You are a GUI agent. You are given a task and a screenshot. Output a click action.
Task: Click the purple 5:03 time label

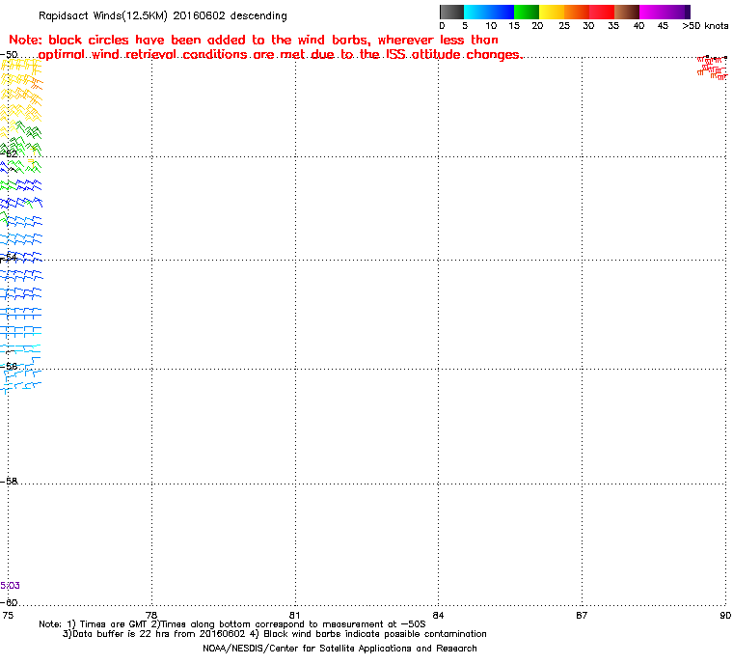pyautogui.click(x=10, y=586)
